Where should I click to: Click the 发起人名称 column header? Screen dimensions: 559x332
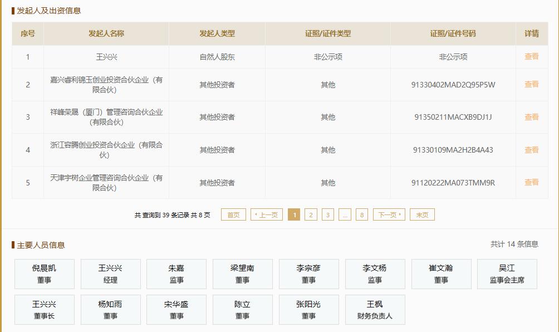(106, 33)
